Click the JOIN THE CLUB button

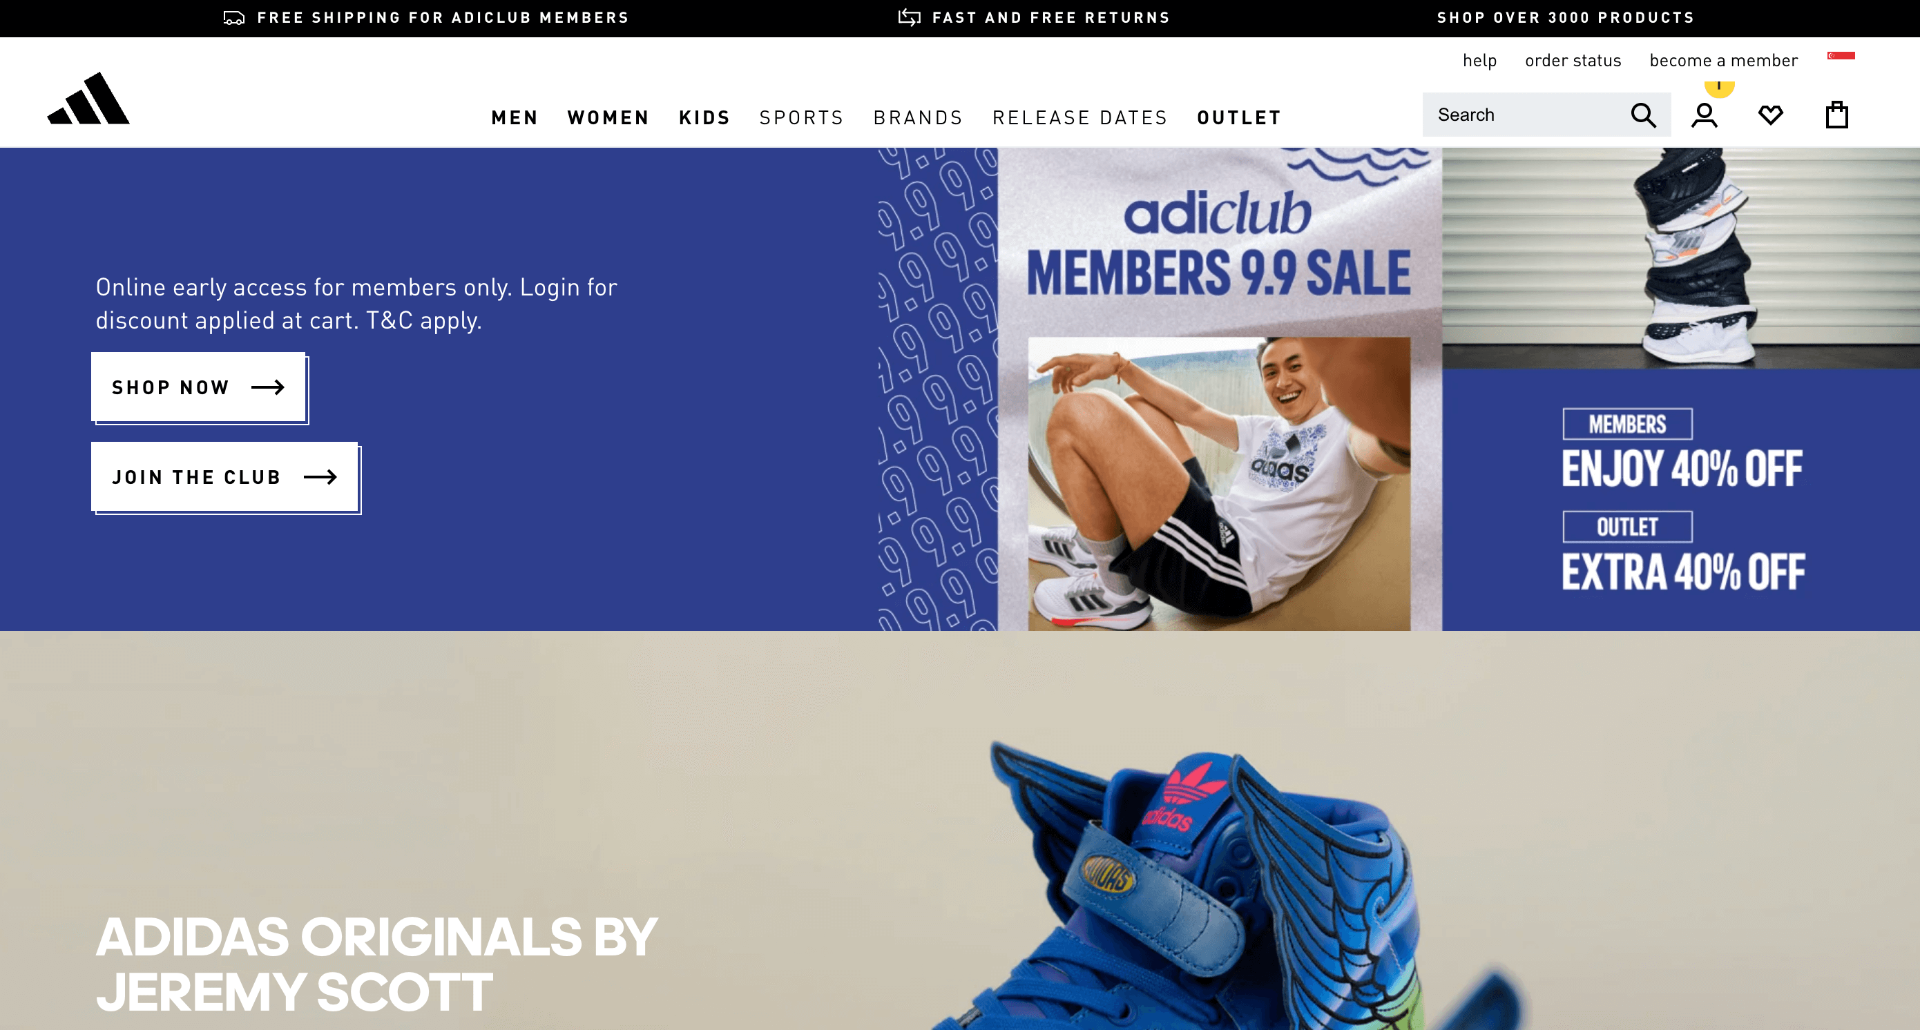coord(225,476)
